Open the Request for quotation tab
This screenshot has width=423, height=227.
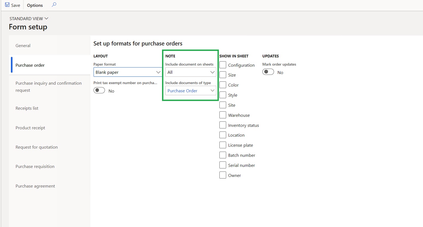coord(36,147)
